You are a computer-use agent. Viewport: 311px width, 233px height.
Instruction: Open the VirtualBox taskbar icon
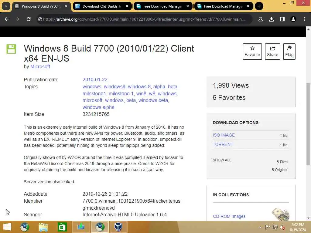(x=118, y=227)
